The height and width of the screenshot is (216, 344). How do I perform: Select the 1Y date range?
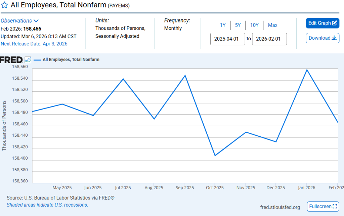pyautogui.click(x=223, y=25)
